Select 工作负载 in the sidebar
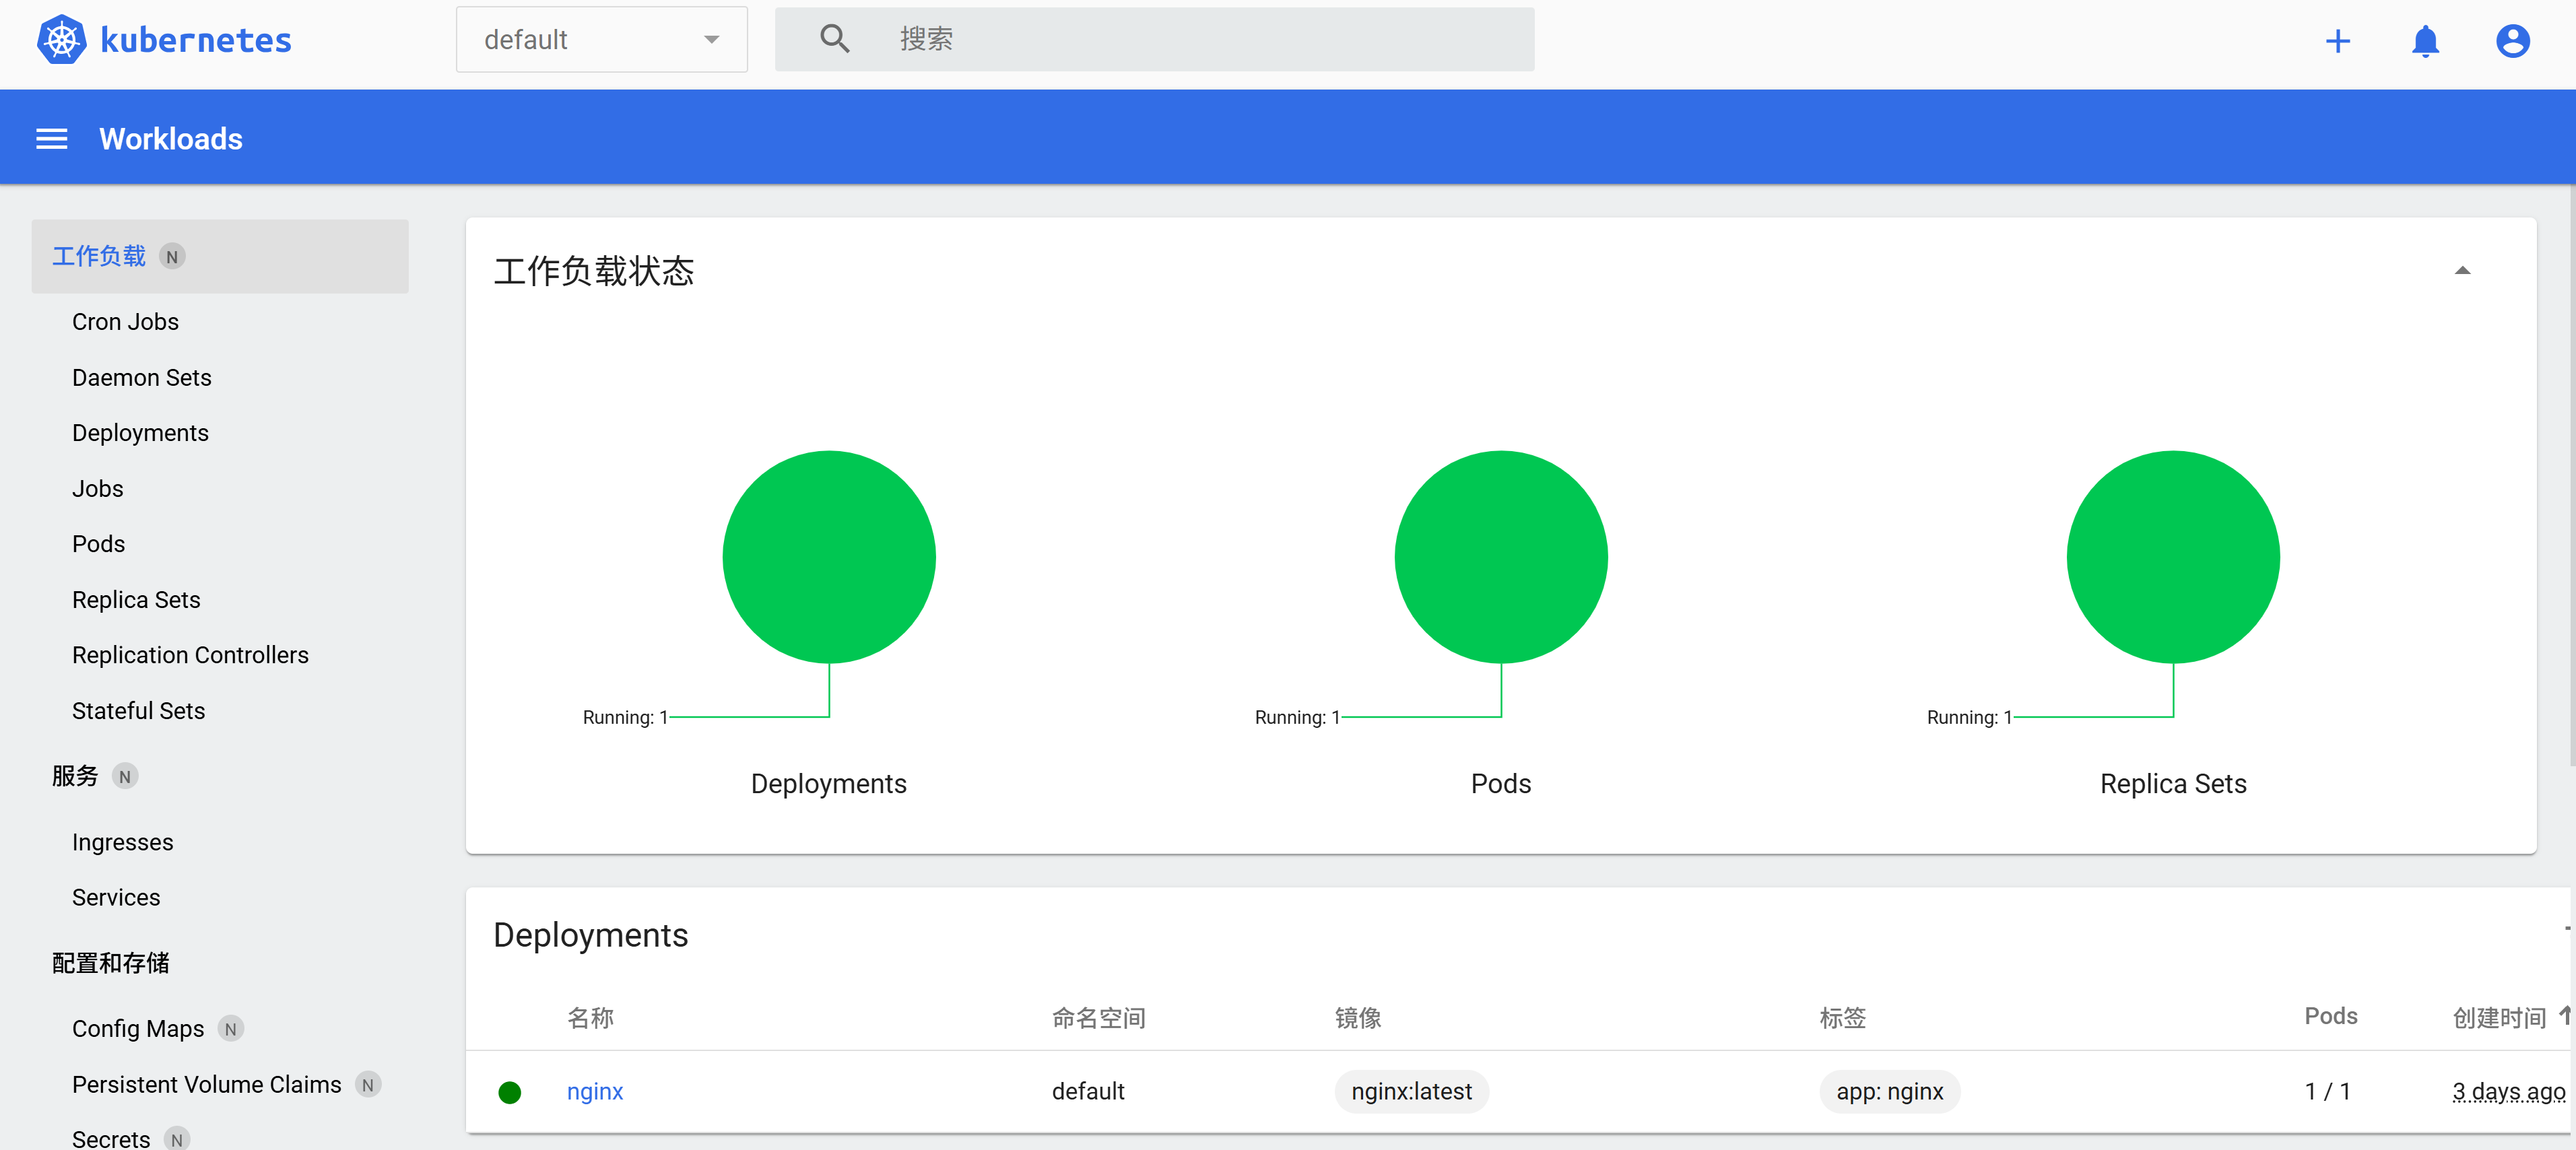The image size is (2576, 1150). [x=98, y=256]
